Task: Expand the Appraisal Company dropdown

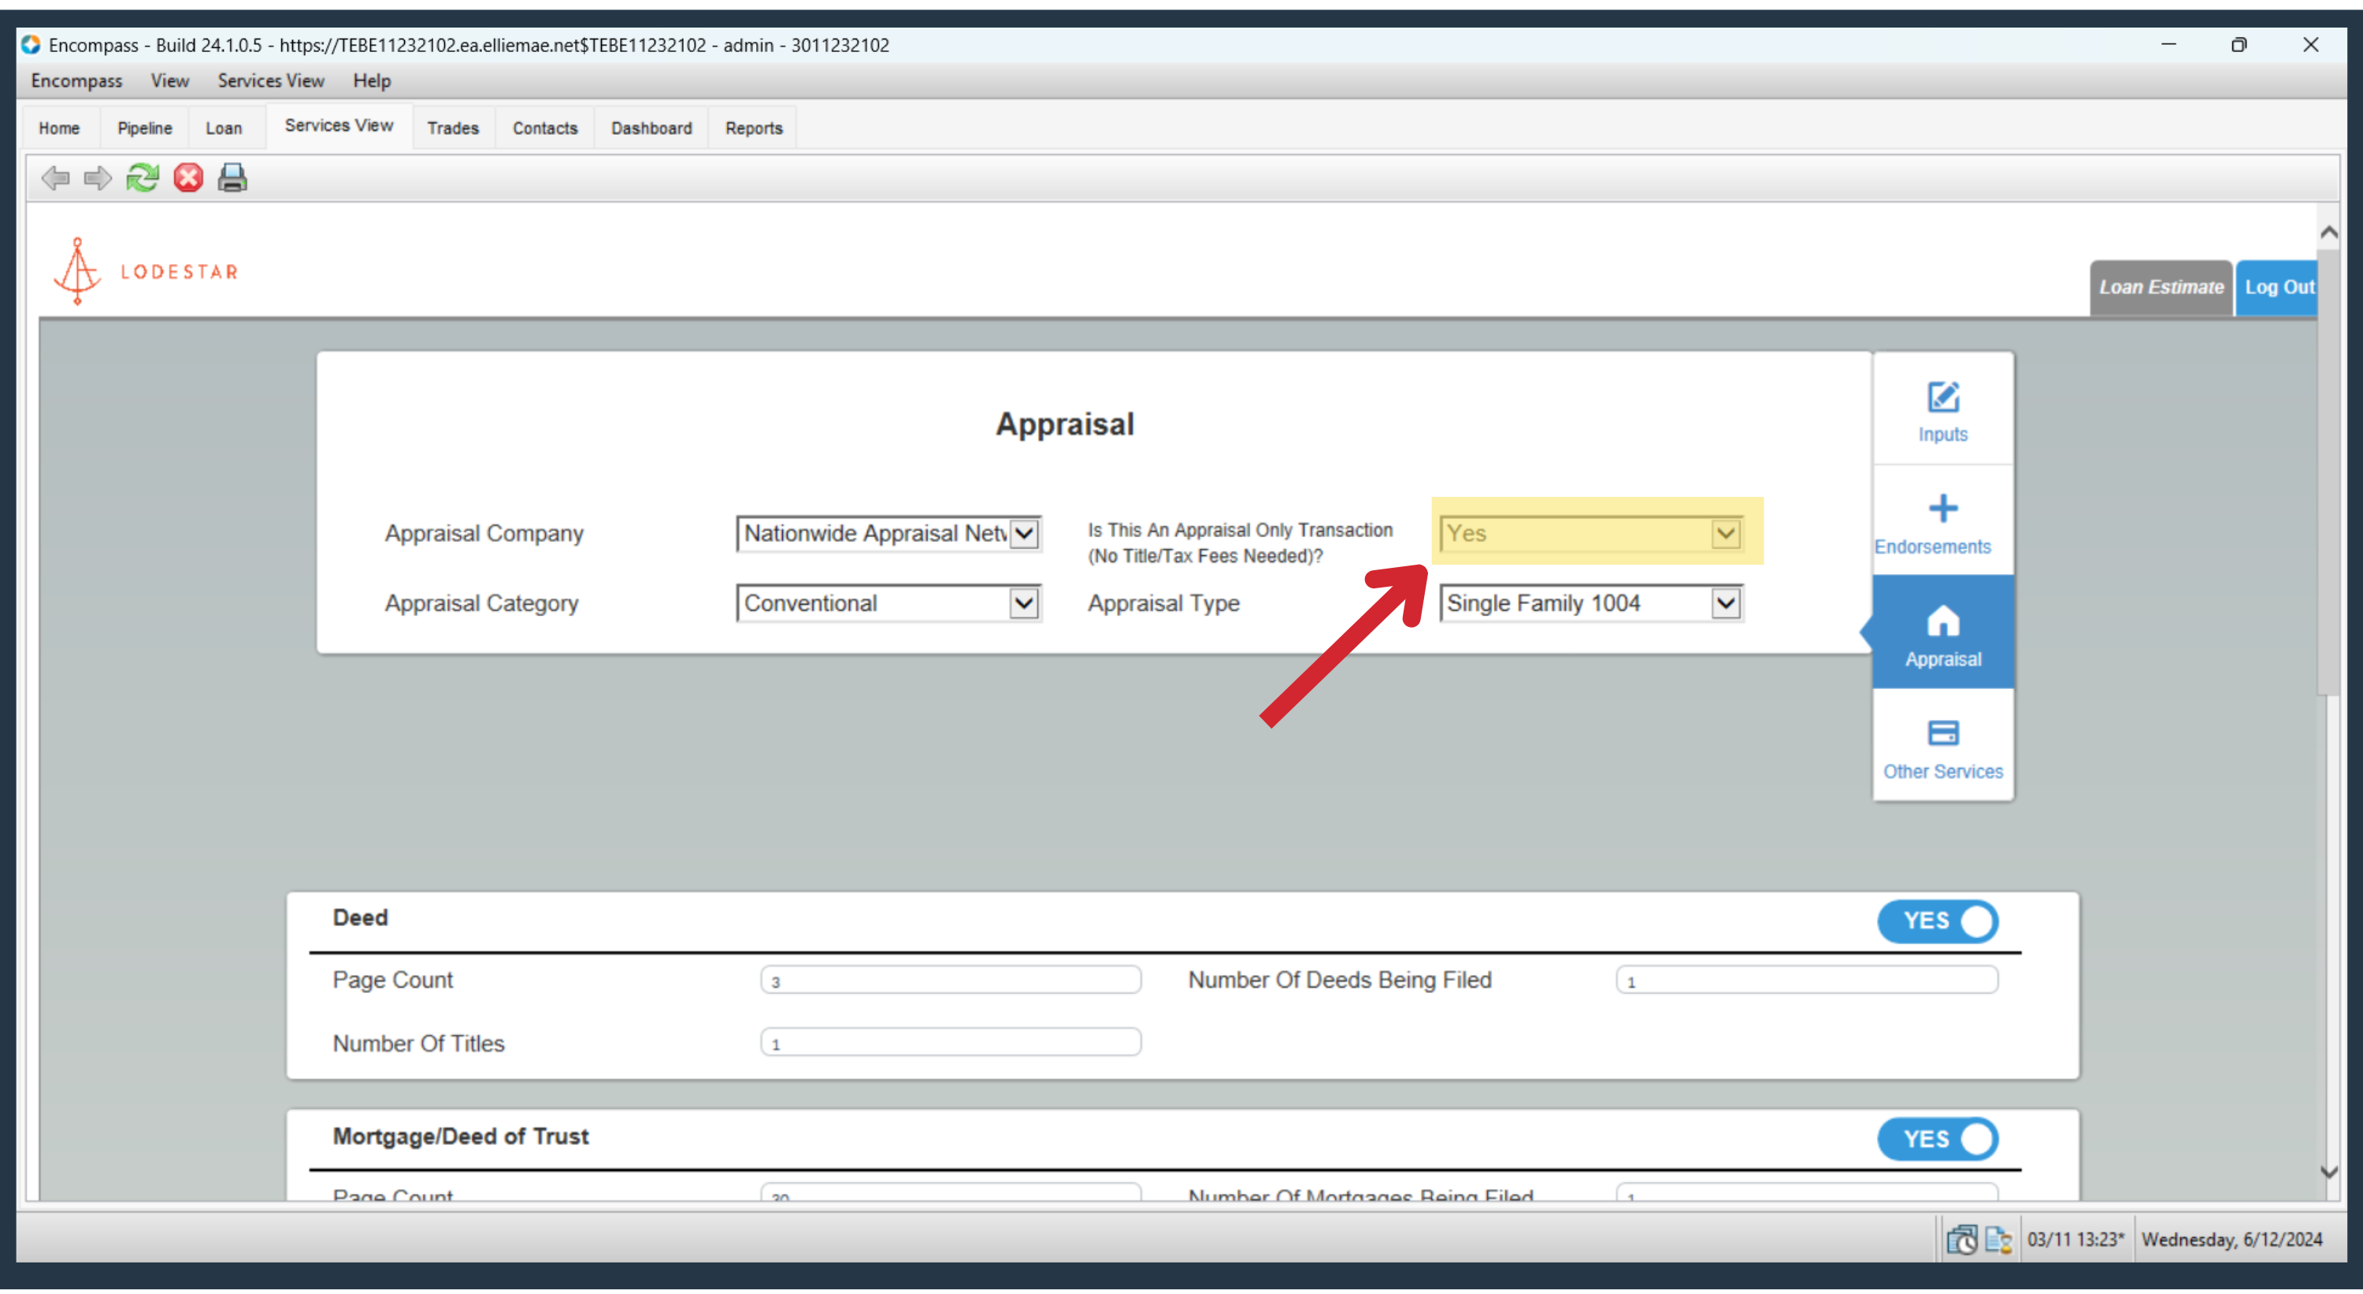Action: tap(888, 534)
